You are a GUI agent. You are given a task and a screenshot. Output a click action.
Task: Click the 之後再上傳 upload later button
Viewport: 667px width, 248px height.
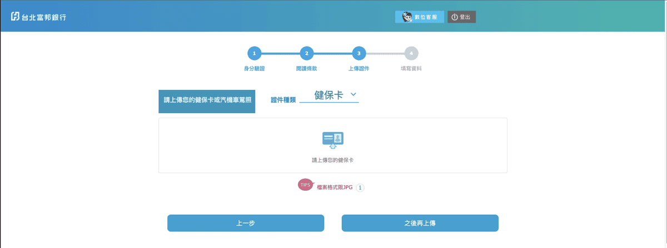click(x=420, y=223)
